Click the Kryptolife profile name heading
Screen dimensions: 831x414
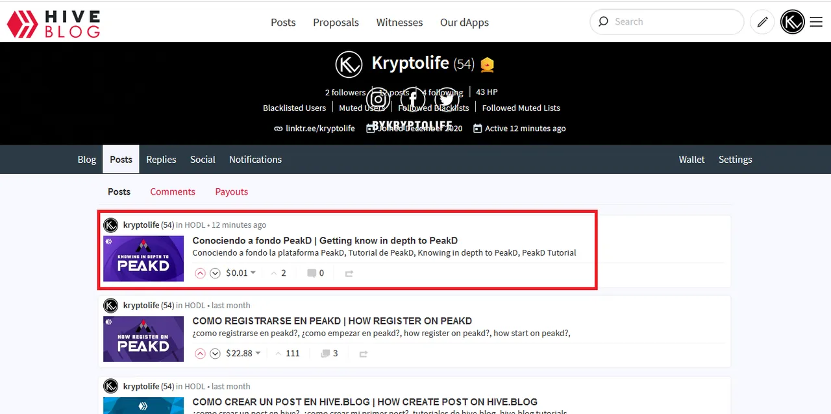[x=410, y=63]
